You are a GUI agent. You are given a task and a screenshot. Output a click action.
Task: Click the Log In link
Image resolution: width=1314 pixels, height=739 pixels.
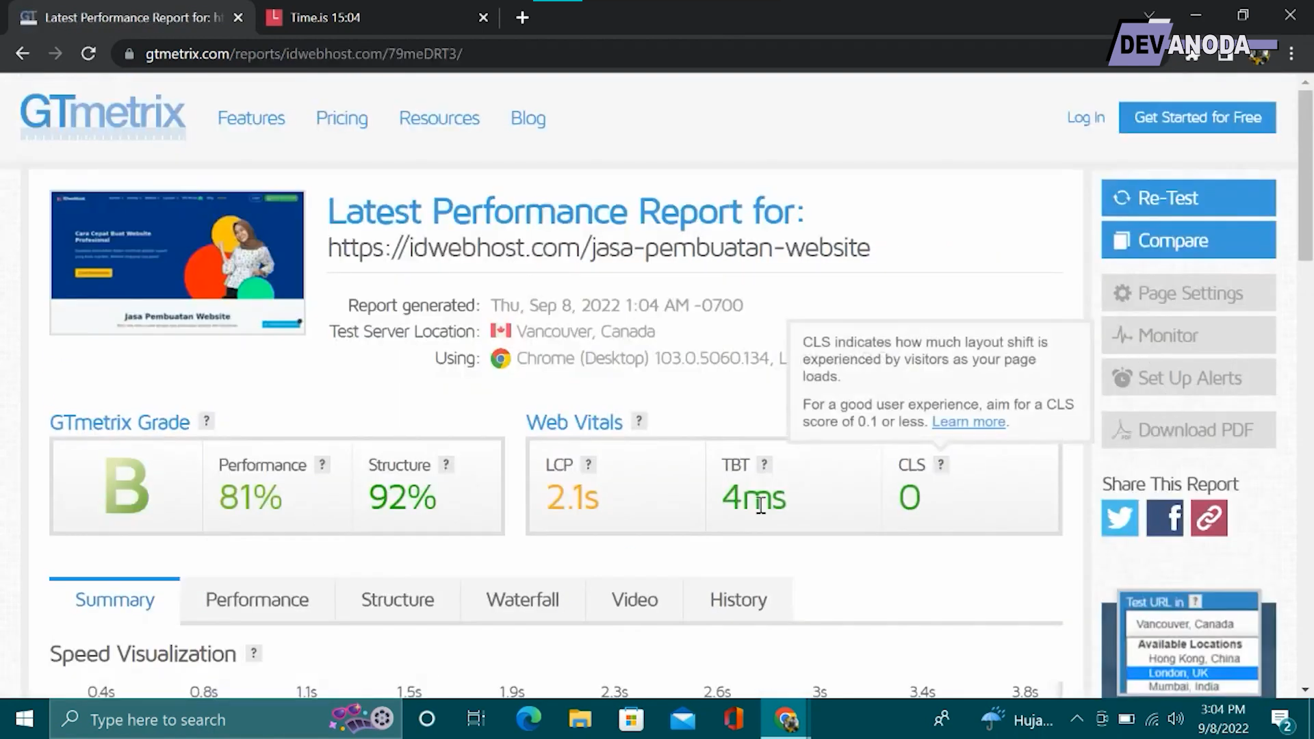tap(1085, 117)
